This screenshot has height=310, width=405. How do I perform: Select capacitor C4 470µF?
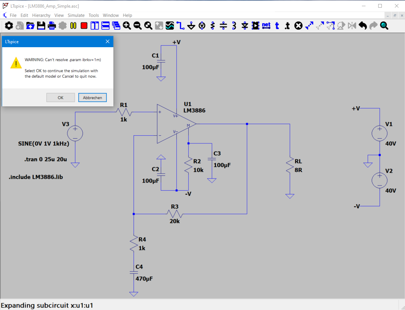[134, 273]
